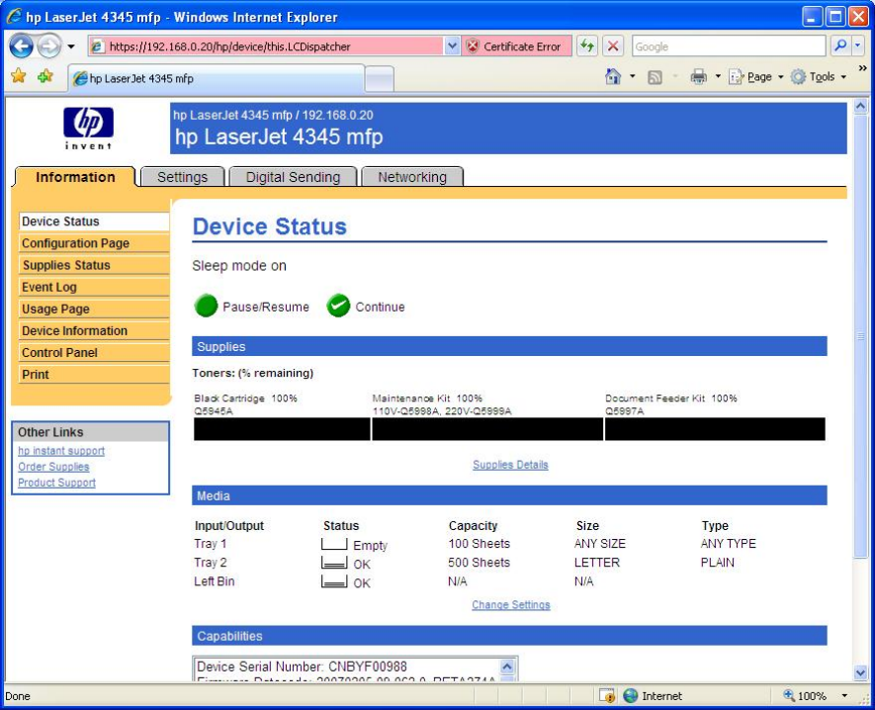The height and width of the screenshot is (710, 875).
Task: Click the green Pause/Resume button
Action: coord(206,306)
